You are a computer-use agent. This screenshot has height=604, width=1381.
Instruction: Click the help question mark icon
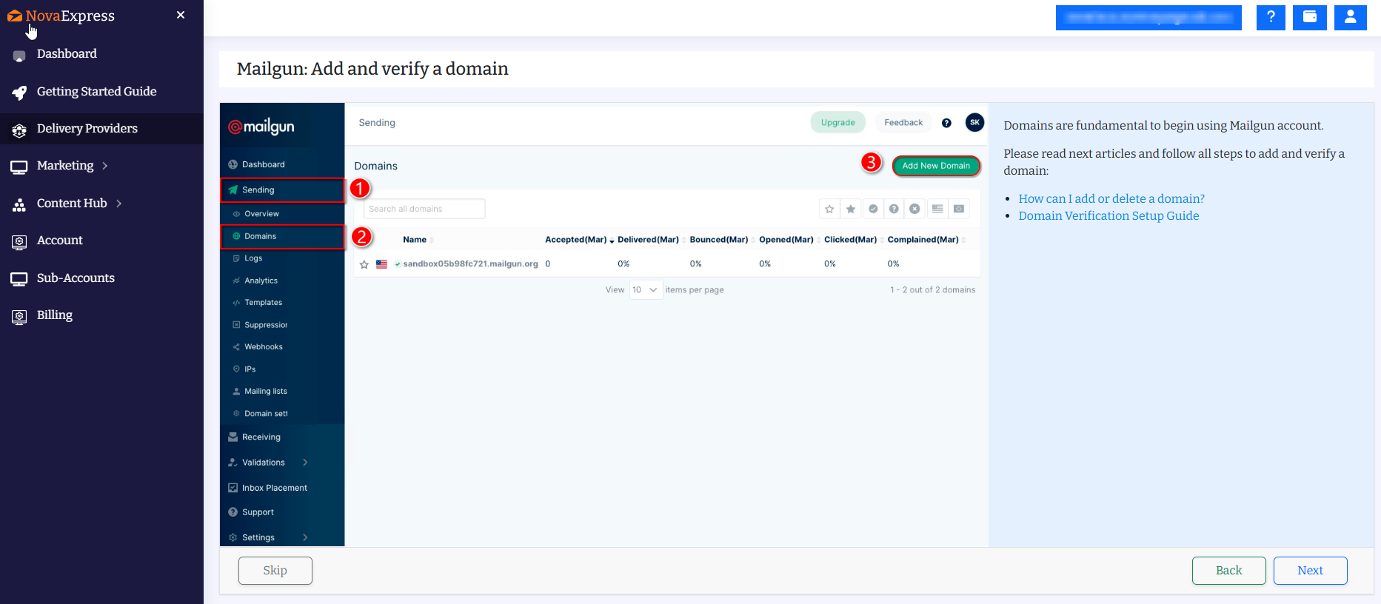[x=1271, y=17]
